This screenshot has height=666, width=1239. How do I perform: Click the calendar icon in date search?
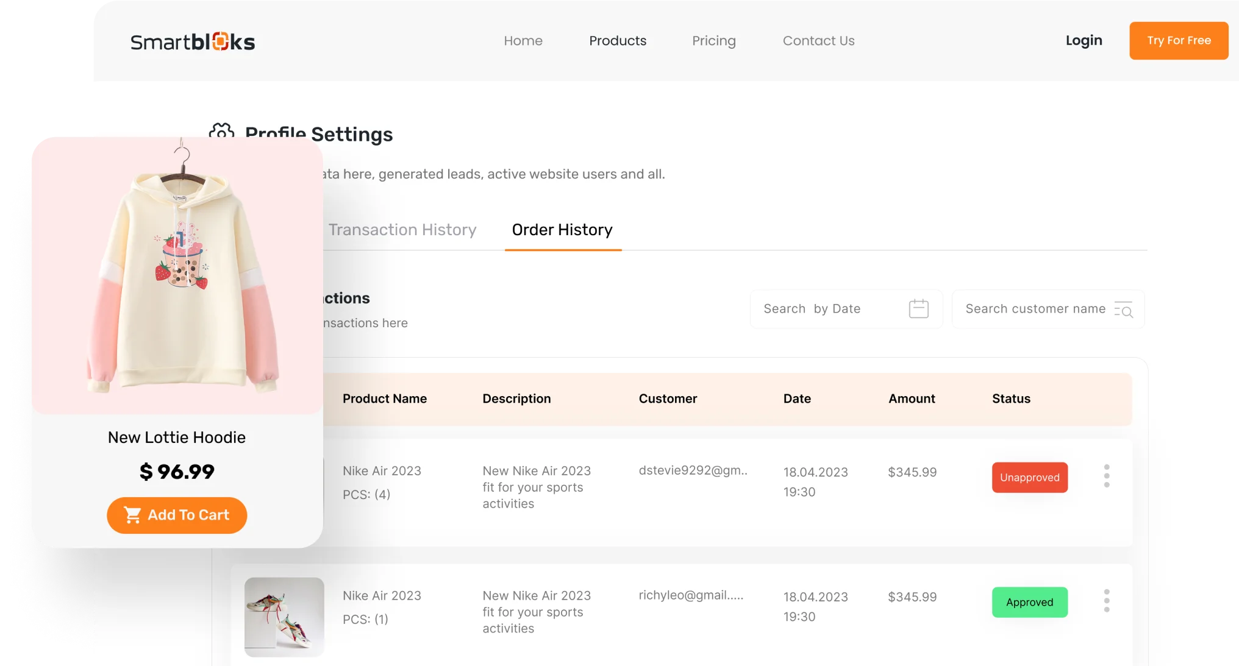tap(918, 309)
